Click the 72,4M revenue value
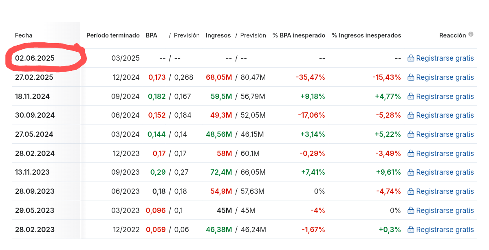This screenshot has width=489, height=250. tap(221, 172)
